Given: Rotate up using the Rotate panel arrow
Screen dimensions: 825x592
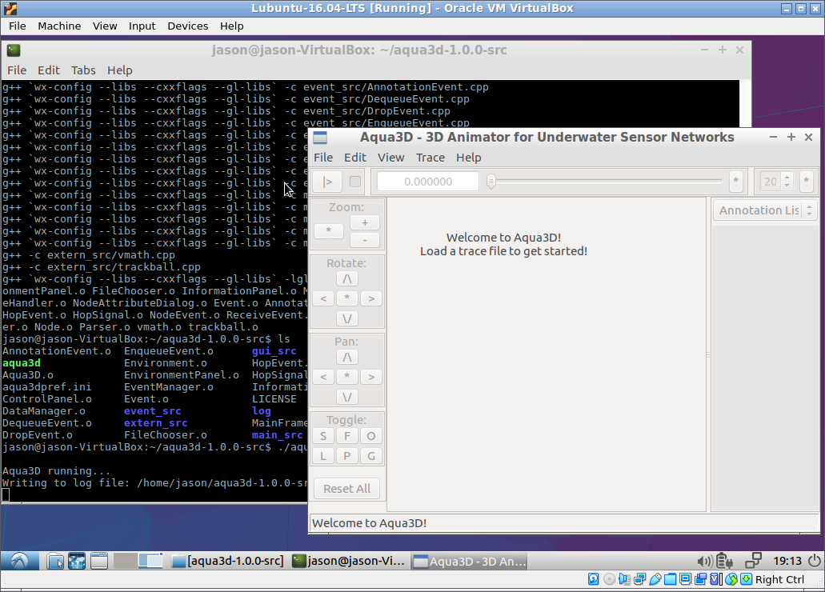Looking at the screenshot, I should tap(347, 279).
